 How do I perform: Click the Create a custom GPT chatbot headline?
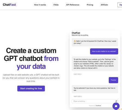(31, 58)
